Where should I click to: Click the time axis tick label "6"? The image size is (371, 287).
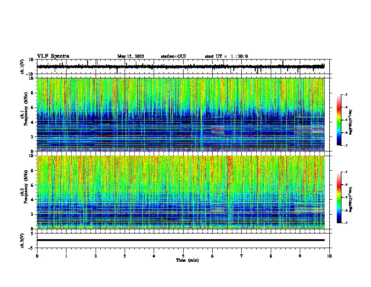[x=213, y=256]
